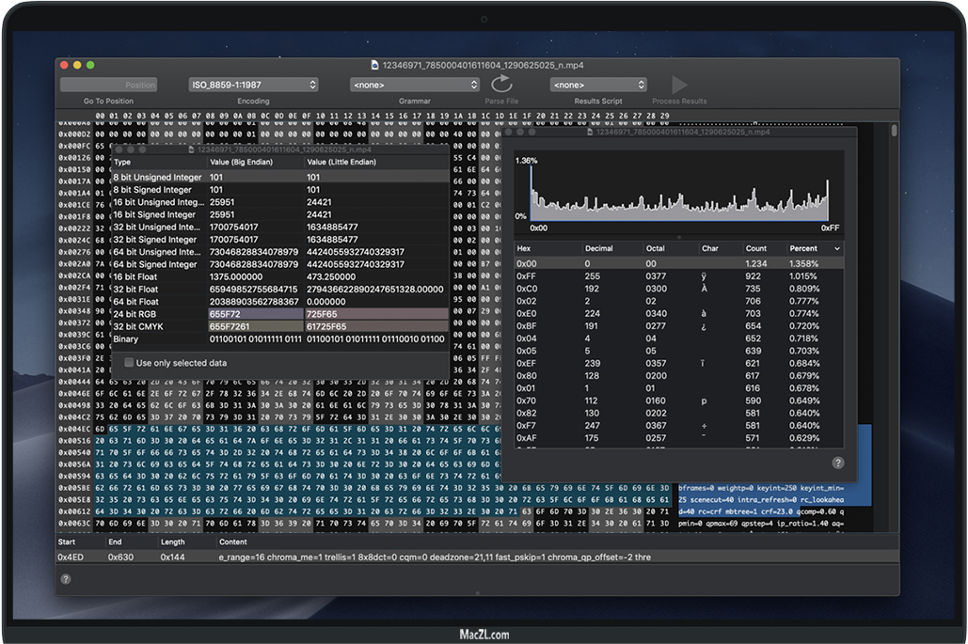Click the 32 bit CMYK 61725F65 swatch
Image resolution: width=968 pixels, height=644 pixels.
pos(376,326)
